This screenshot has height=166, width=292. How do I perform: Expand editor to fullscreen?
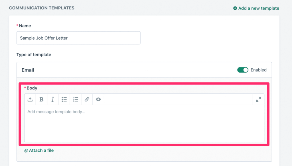coord(258,99)
